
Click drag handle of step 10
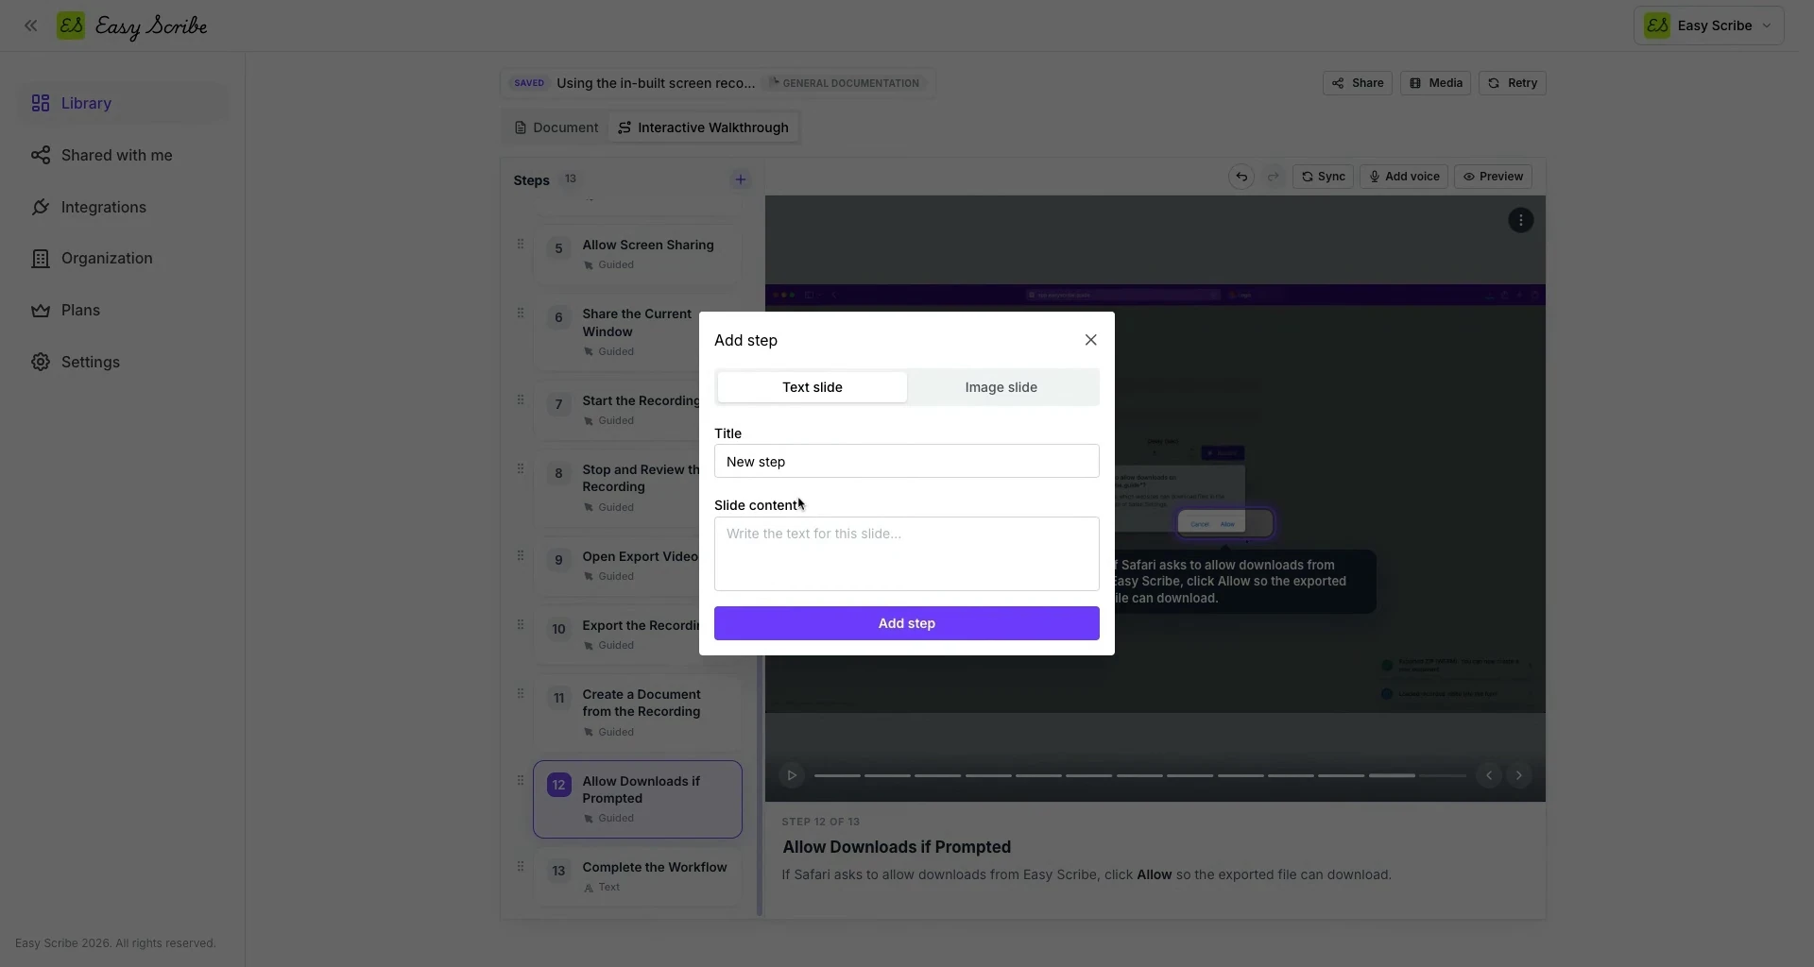[521, 624]
